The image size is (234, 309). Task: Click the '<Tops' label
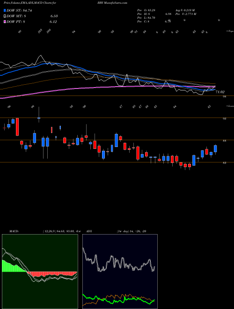point(230,31)
